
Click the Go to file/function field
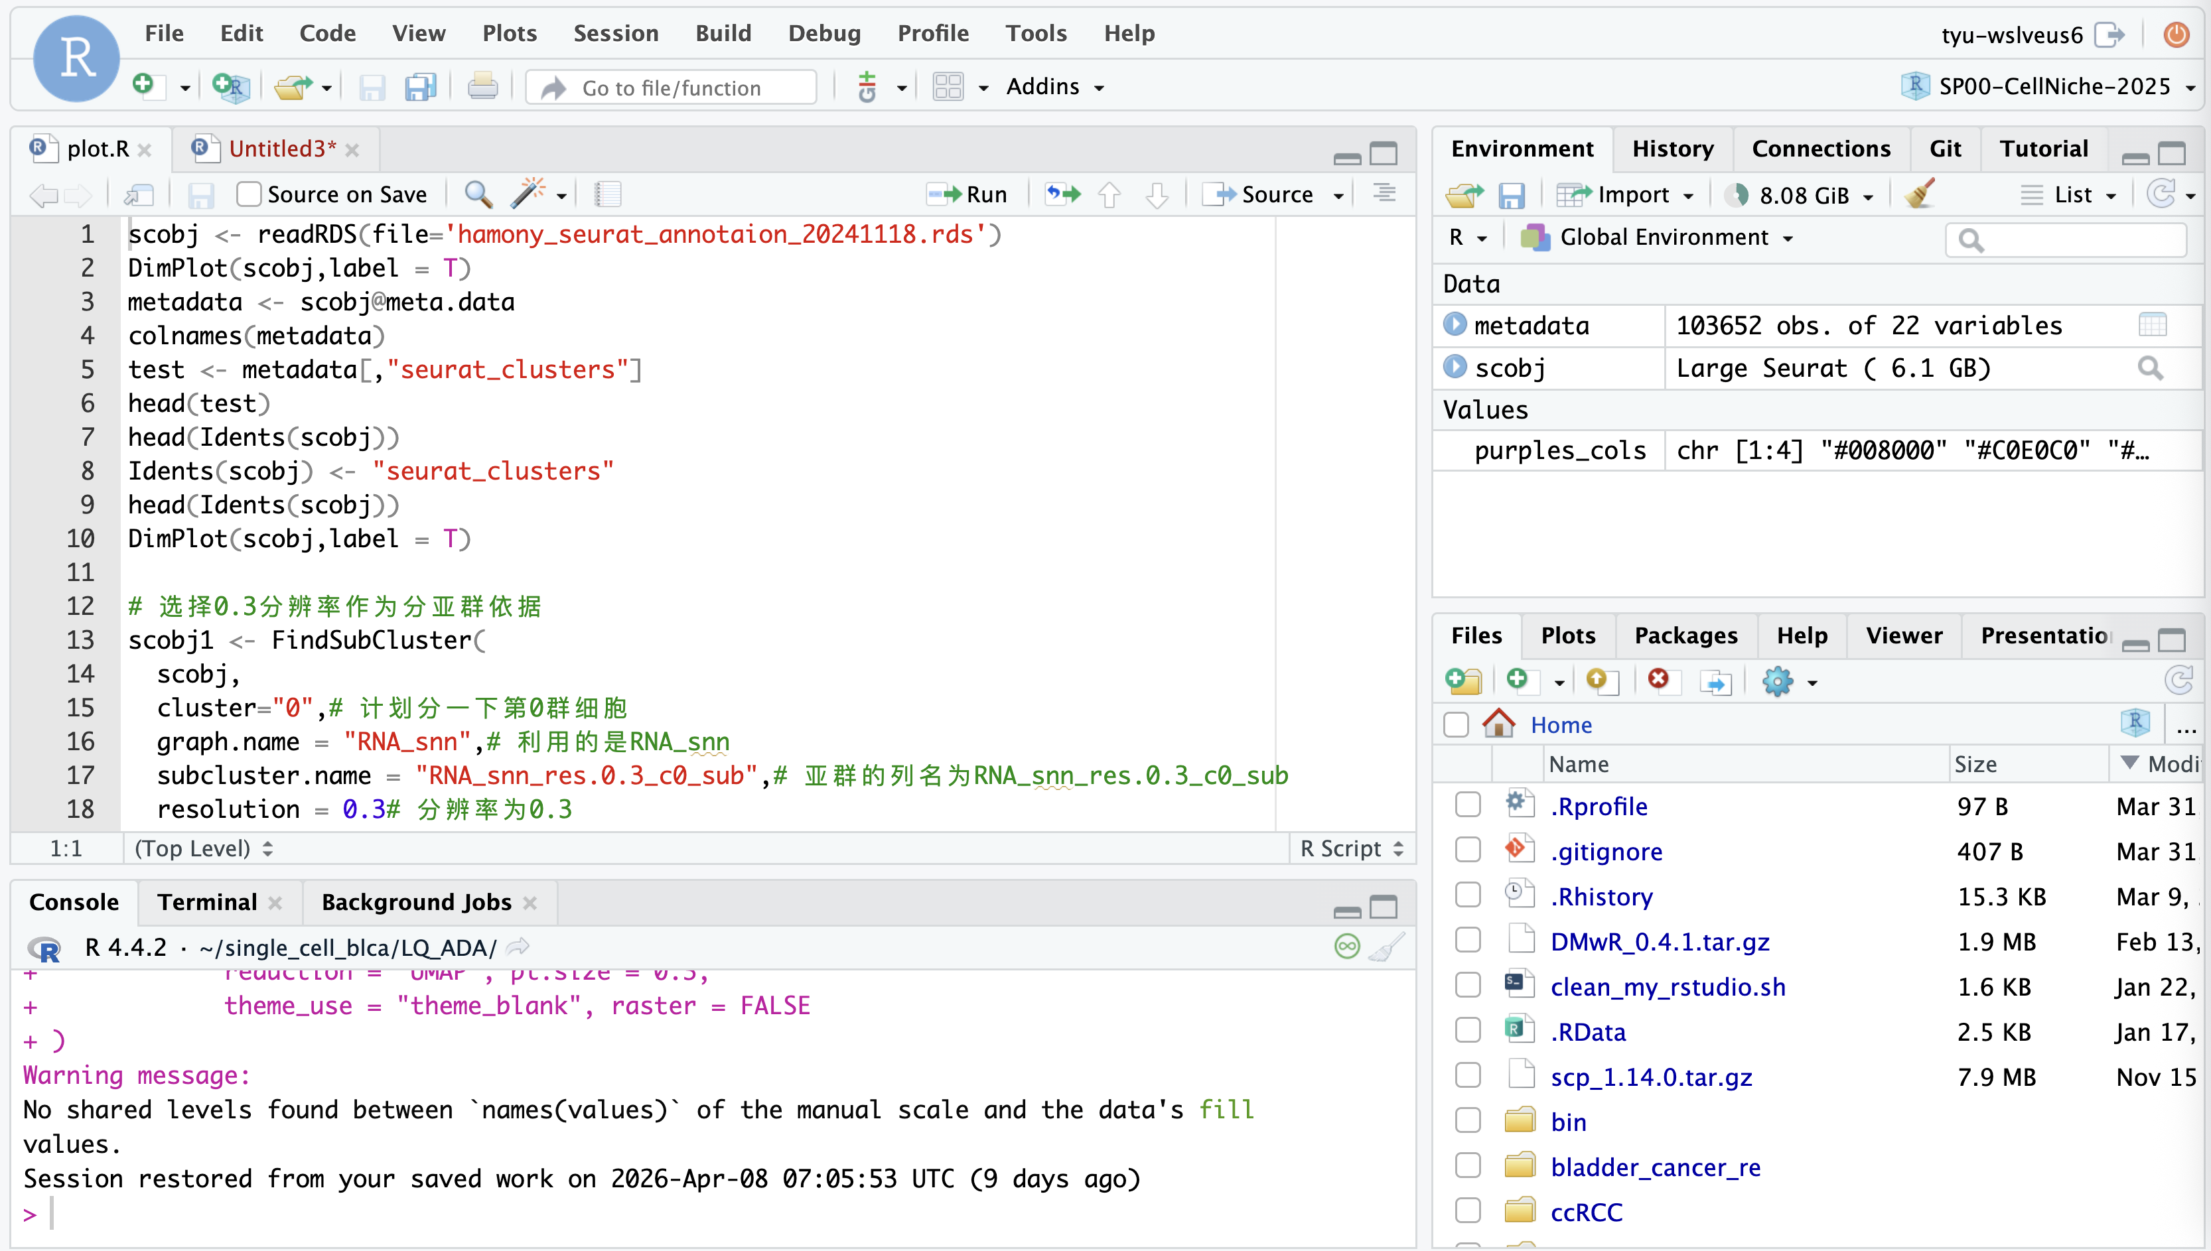pyautogui.click(x=671, y=88)
